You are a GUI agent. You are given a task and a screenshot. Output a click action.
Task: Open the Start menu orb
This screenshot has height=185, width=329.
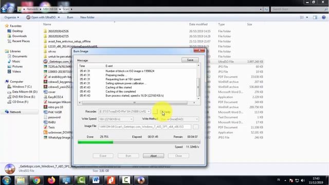(x=7, y=180)
